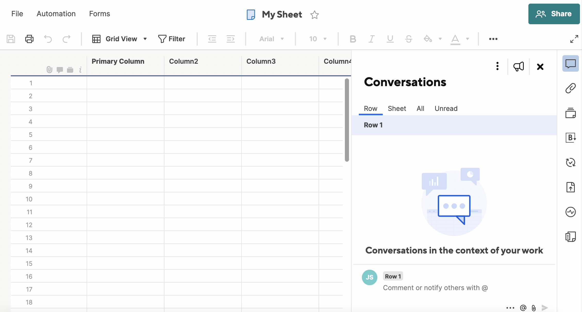
Task: Open the Activity Log sidebar icon
Action: 570,212
